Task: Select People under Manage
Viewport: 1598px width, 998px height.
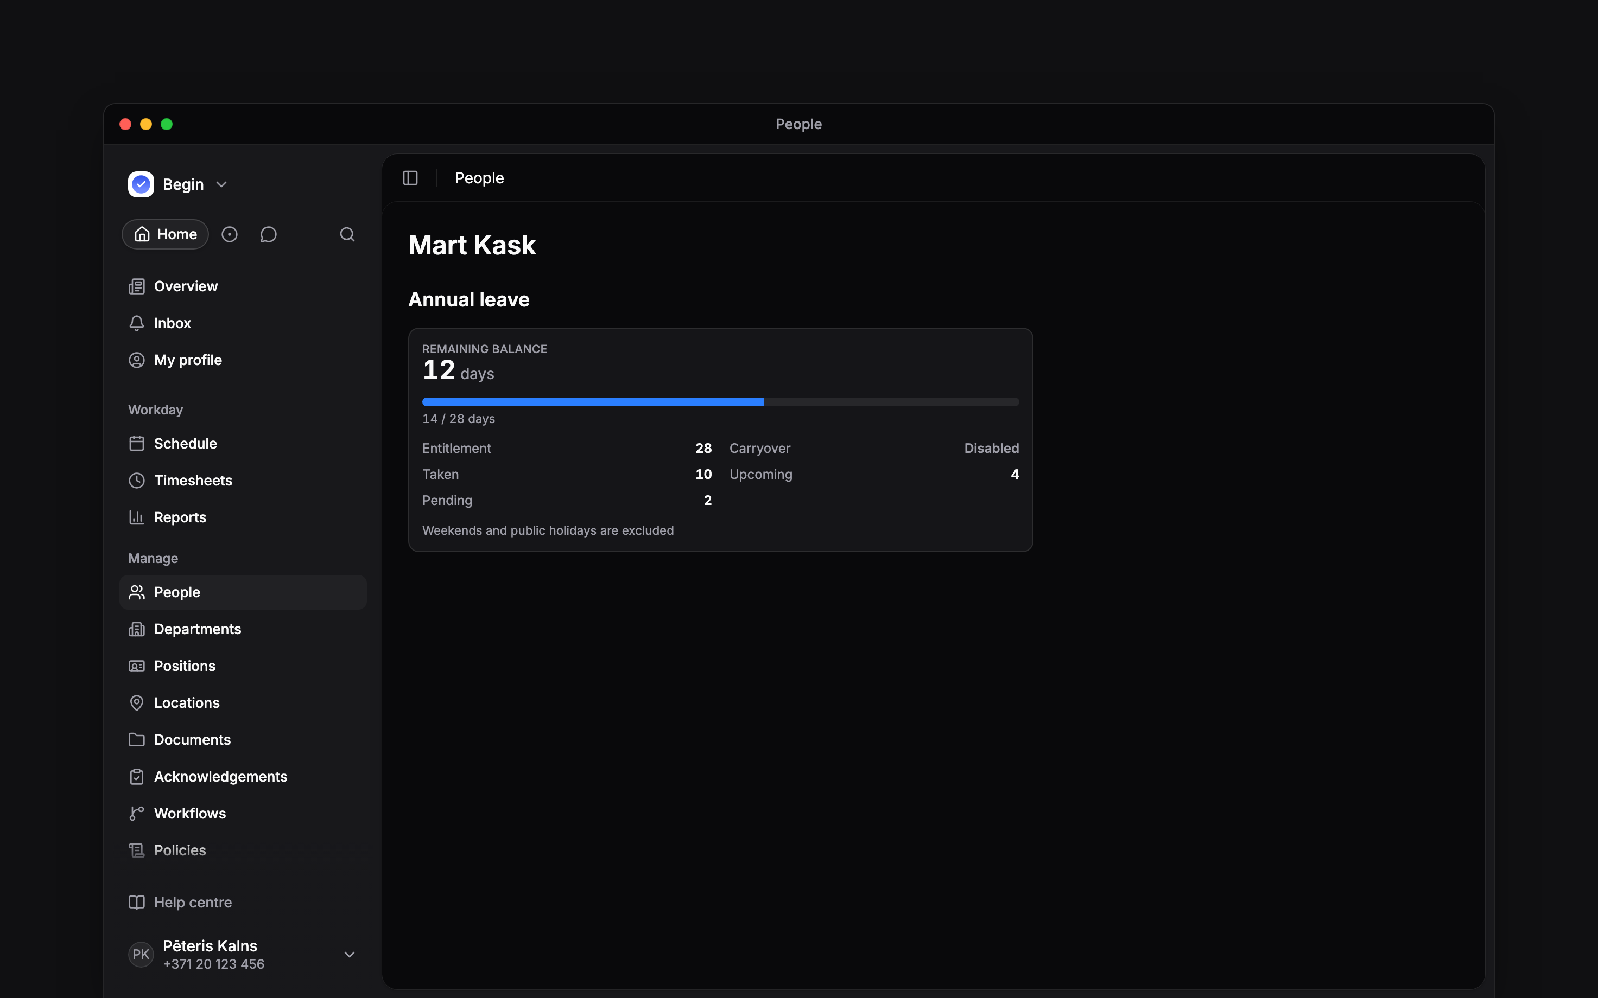Action: pyautogui.click(x=243, y=592)
